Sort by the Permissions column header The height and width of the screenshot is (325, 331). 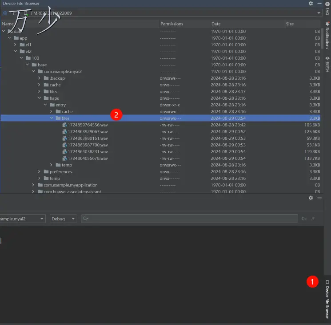(171, 24)
